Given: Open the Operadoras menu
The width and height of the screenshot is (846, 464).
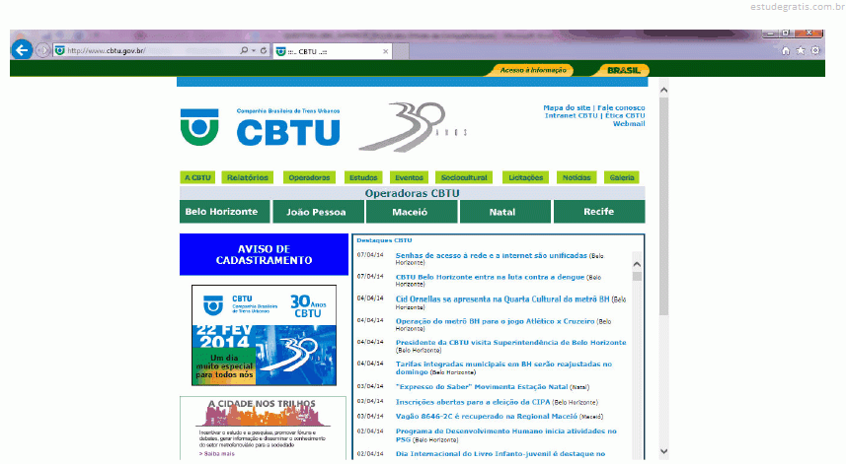Looking at the screenshot, I should (309, 177).
